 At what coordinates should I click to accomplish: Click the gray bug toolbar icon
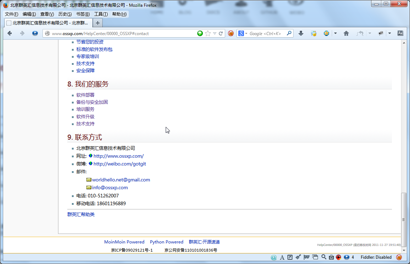tap(381, 33)
